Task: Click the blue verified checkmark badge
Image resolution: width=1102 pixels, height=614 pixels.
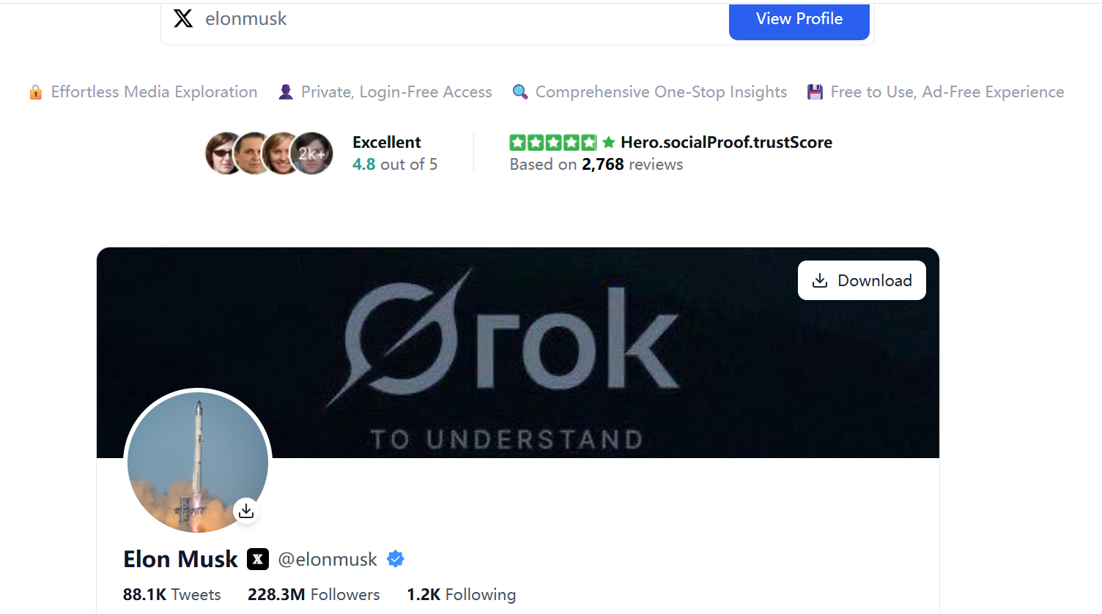Action: (396, 559)
